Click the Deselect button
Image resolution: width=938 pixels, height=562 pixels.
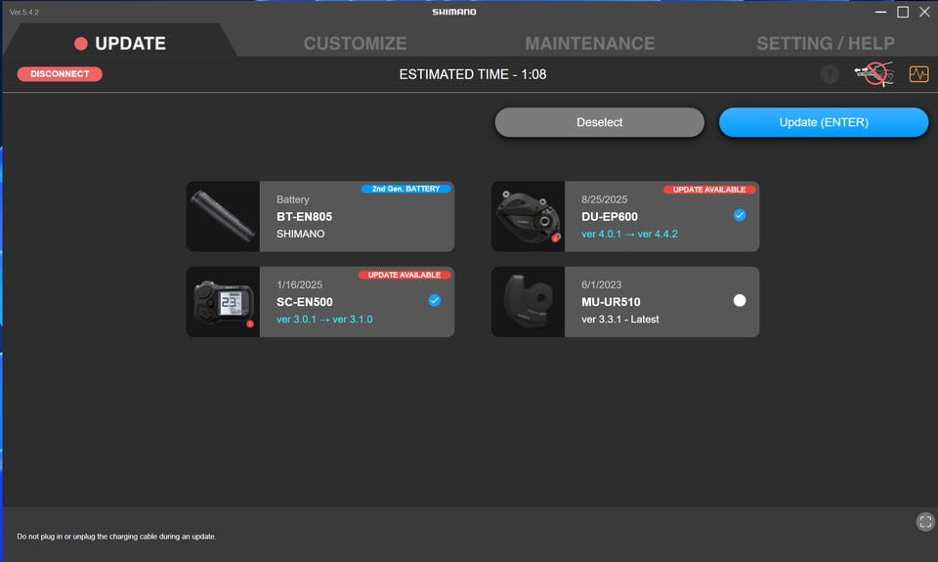click(x=599, y=122)
